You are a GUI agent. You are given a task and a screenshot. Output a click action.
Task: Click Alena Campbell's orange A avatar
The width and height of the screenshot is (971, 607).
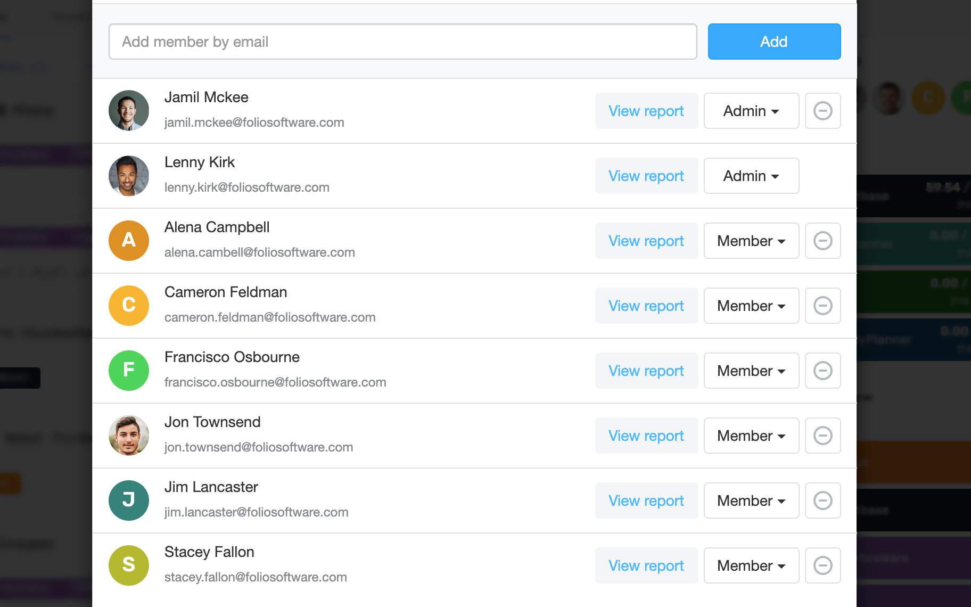(x=129, y=241)
